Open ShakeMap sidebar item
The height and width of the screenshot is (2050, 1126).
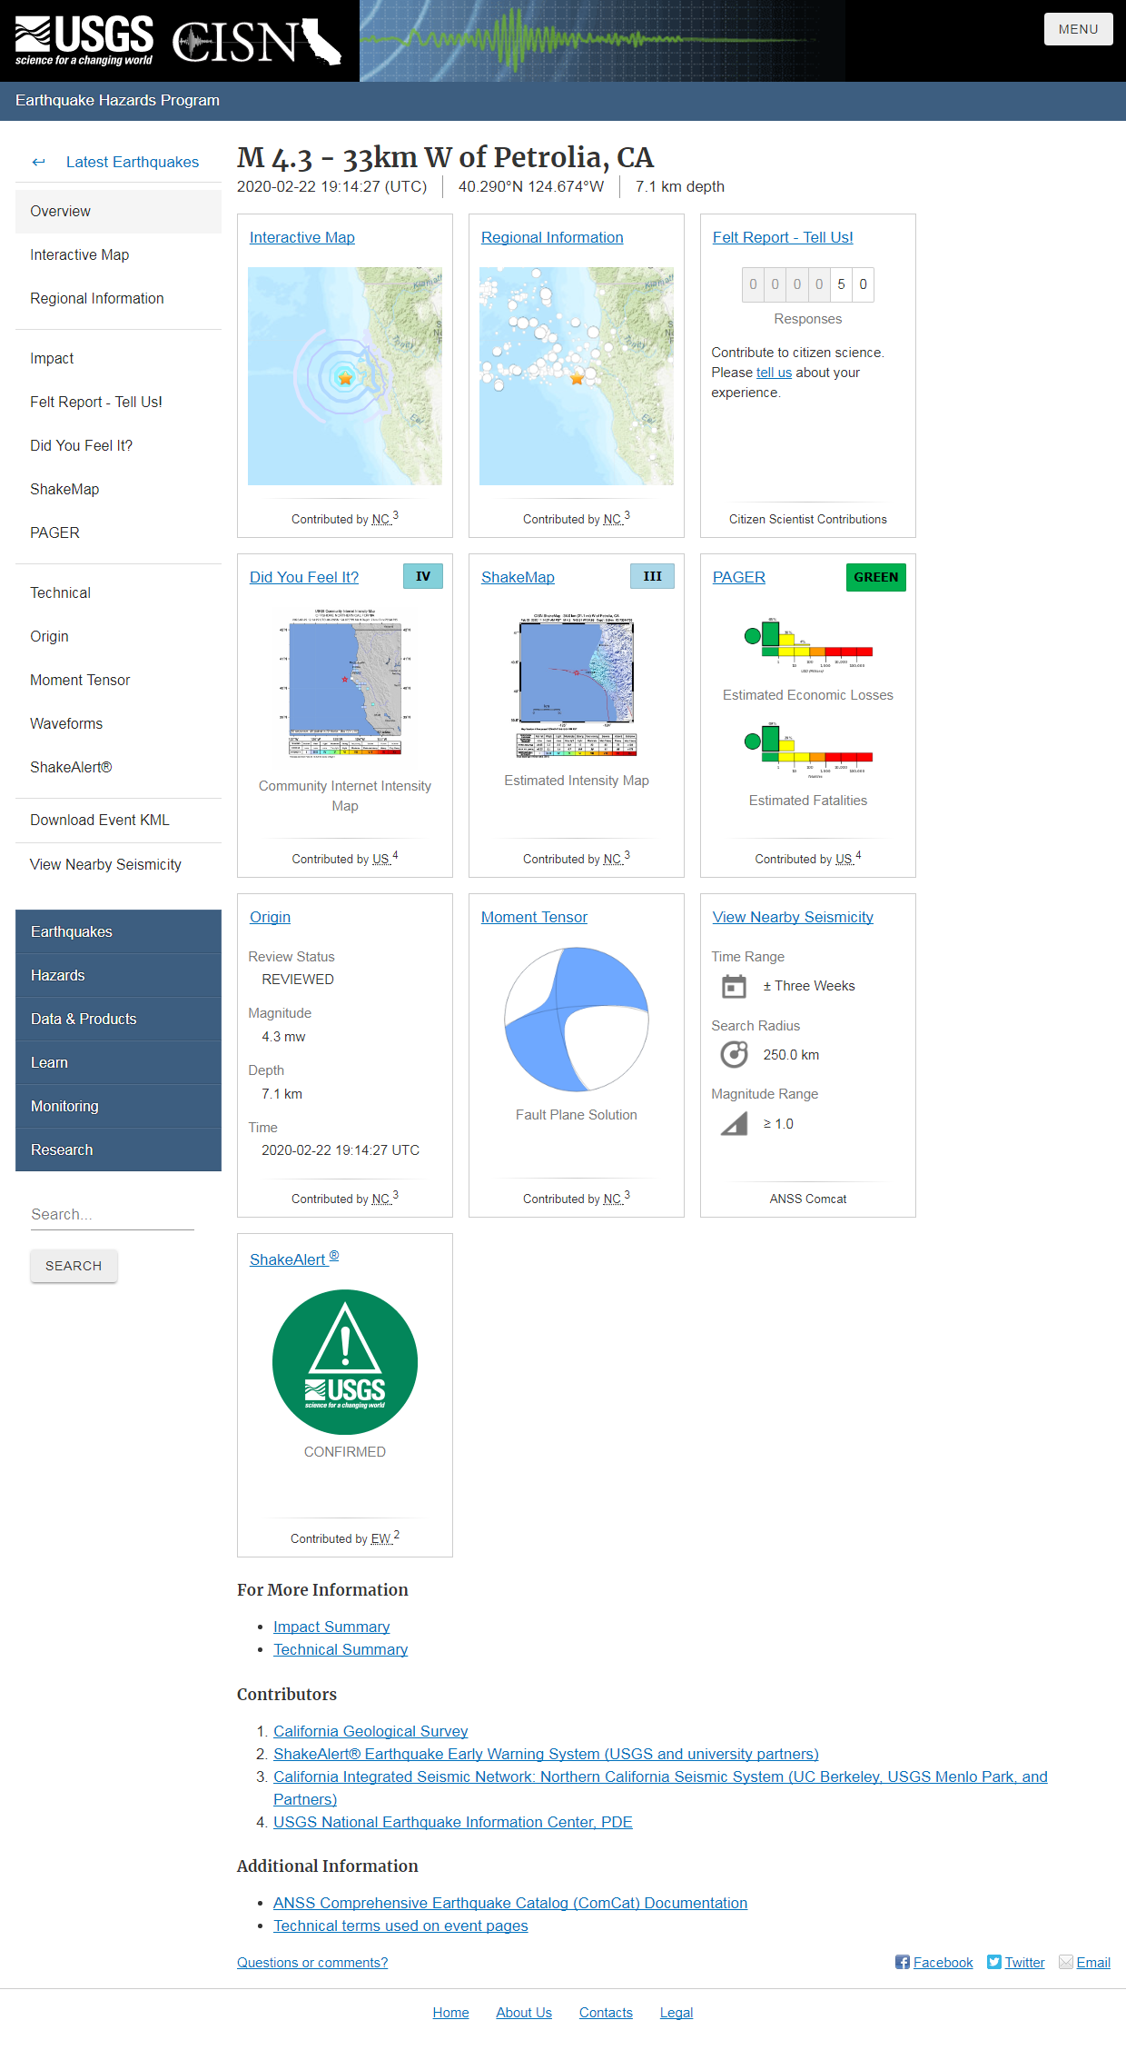click(118, 489)
